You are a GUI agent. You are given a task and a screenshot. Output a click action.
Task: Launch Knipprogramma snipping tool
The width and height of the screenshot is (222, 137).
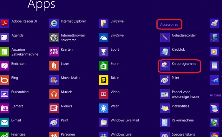click(x=178, y=66)
